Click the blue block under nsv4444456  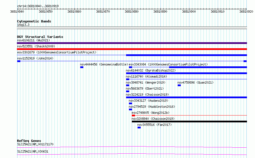82,67
